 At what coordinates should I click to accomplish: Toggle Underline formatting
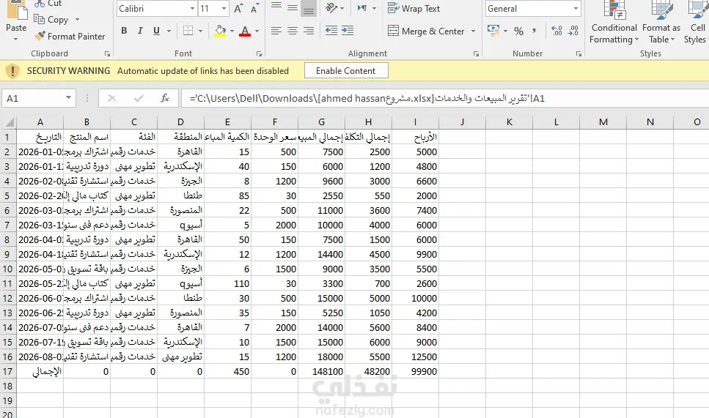pos(156,31)
